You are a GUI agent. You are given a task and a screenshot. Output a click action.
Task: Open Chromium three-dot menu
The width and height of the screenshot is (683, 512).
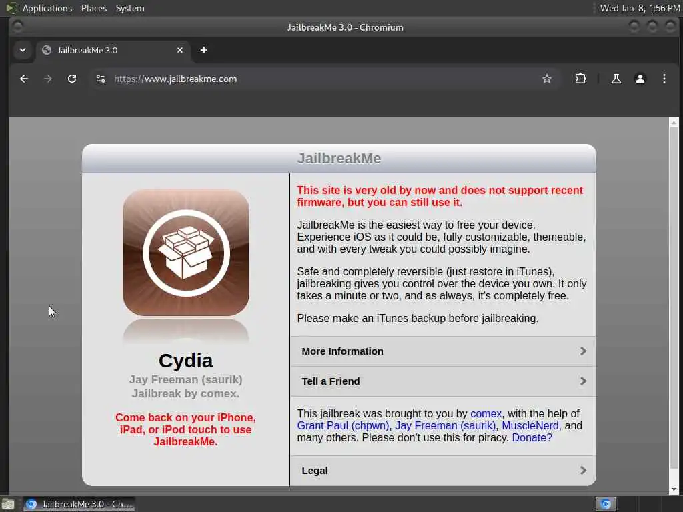pyautogui.click(x=664, y=79)
